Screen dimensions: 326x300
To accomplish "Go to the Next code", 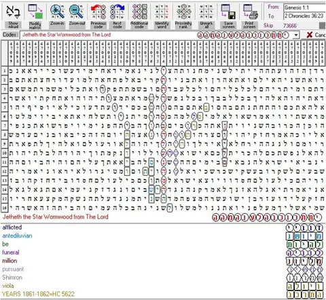I will [x=117, y=16].
